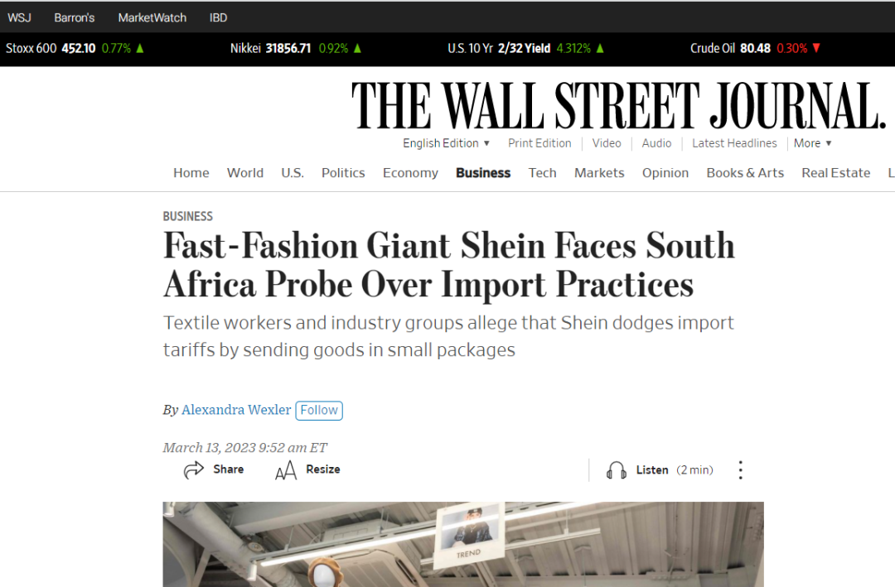Visit the MarketWatch top bar link
This screenshot has height=587, width=895.
[x=152, y=17]
